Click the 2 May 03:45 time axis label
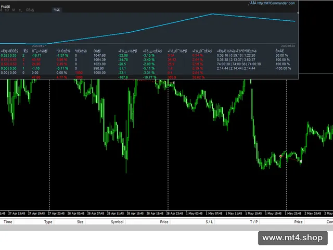Image resolution: width=333 pixels, height=250 pixels. (313, 213)
